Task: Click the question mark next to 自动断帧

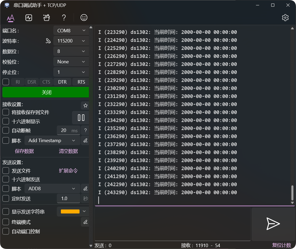Action: pyautogui.click(x=85, y=130)
